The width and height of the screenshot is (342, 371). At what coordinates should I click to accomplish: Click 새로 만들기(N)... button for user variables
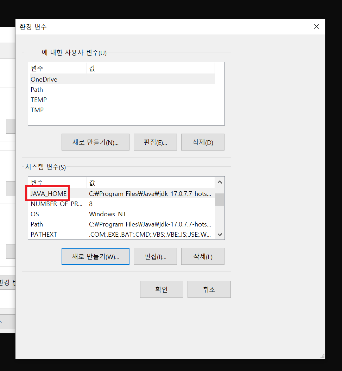(95, 142)
